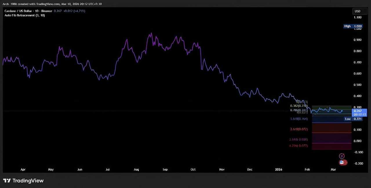Screen dimensions: 371x188
Task: Click the Binance exchange label in the header
Action: coord(46,11)
